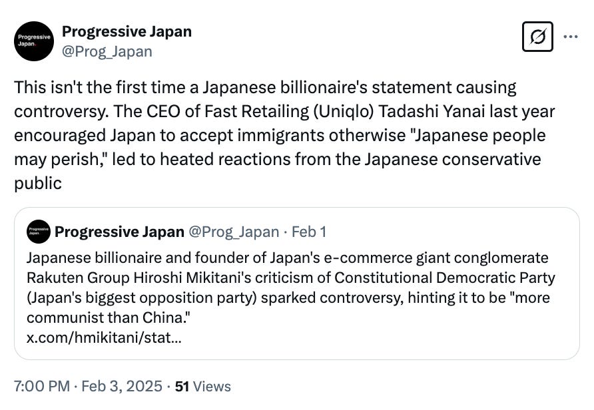Click the main tweet's first line of text

(x=265, y=87)
